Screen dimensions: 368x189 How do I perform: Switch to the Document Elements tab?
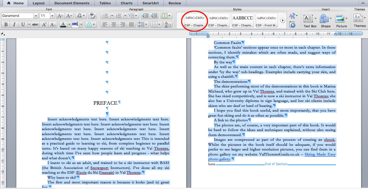(72, 3)
